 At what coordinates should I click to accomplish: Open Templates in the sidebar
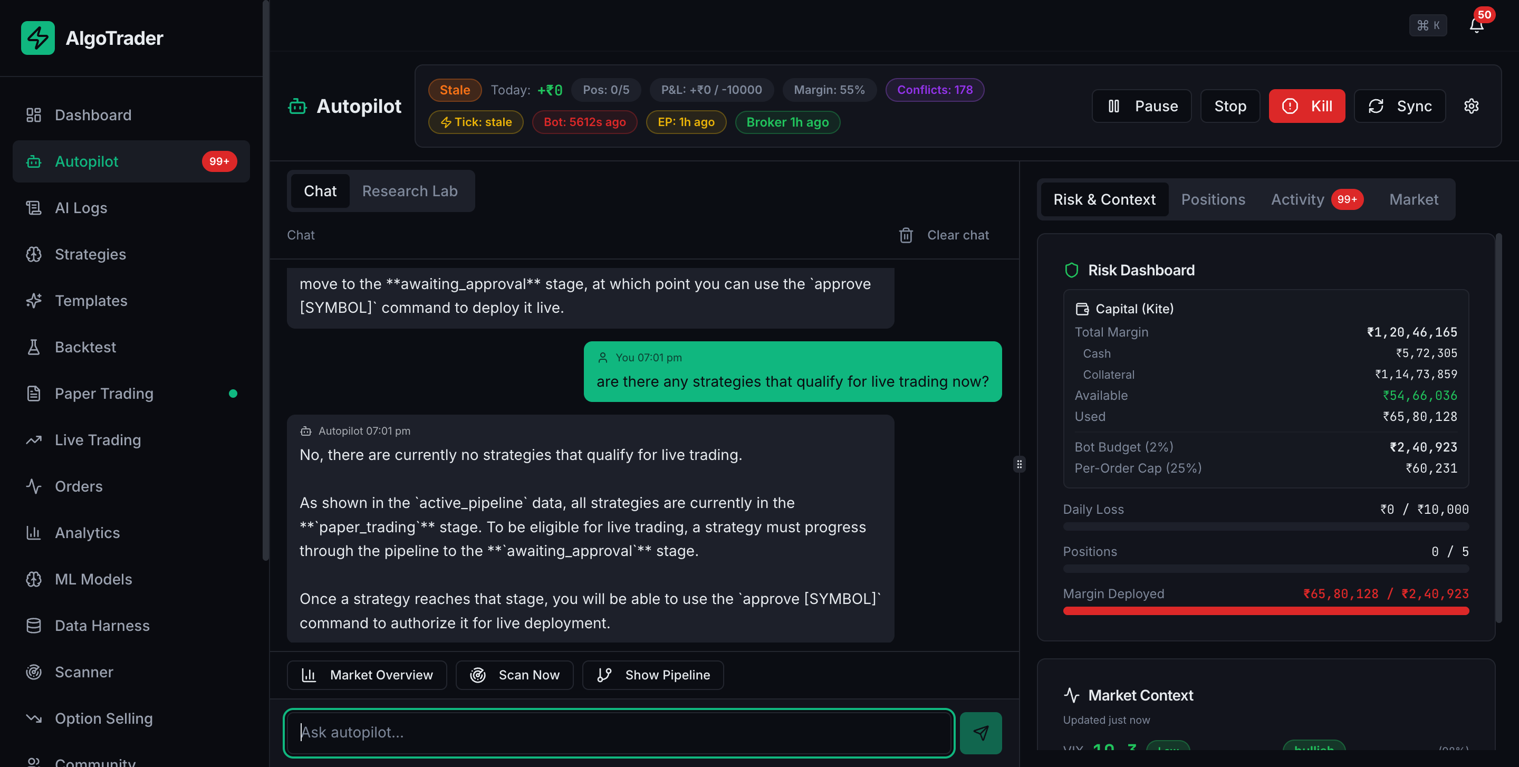(x=131, y=301)
